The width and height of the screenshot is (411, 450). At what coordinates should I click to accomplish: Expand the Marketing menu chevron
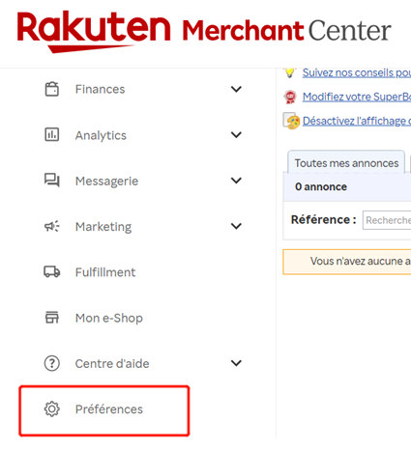236,226
